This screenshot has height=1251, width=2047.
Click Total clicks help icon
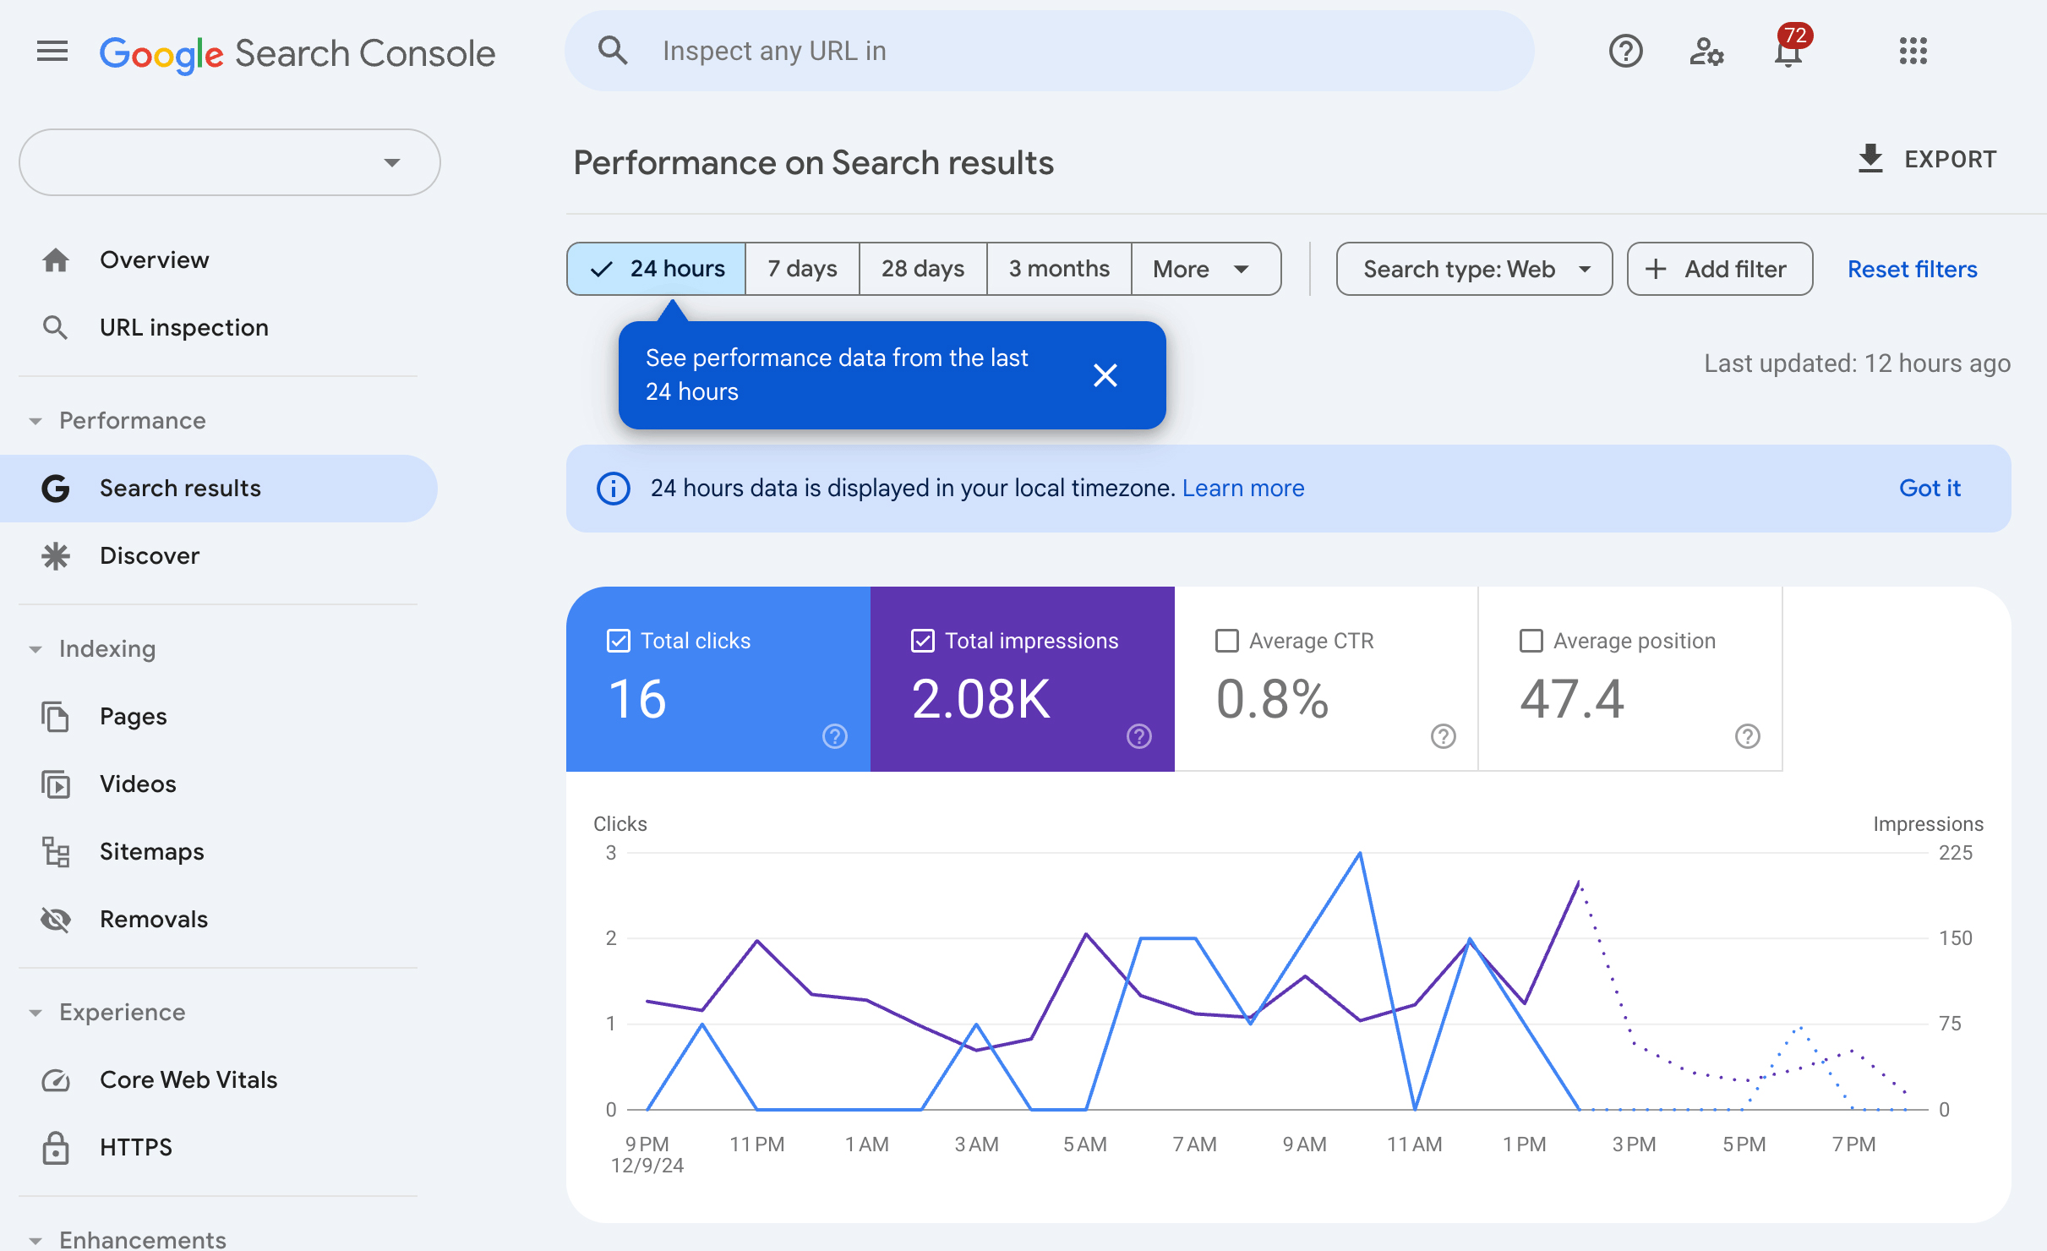pyautogui.click(x=834, y=736)
